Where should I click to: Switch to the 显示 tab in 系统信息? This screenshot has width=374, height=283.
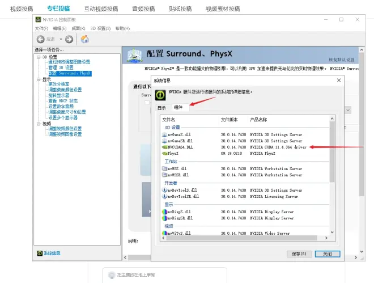161,108
